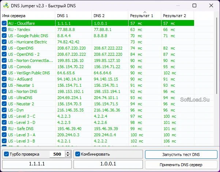Select the RU - Yandex server row

98,30
